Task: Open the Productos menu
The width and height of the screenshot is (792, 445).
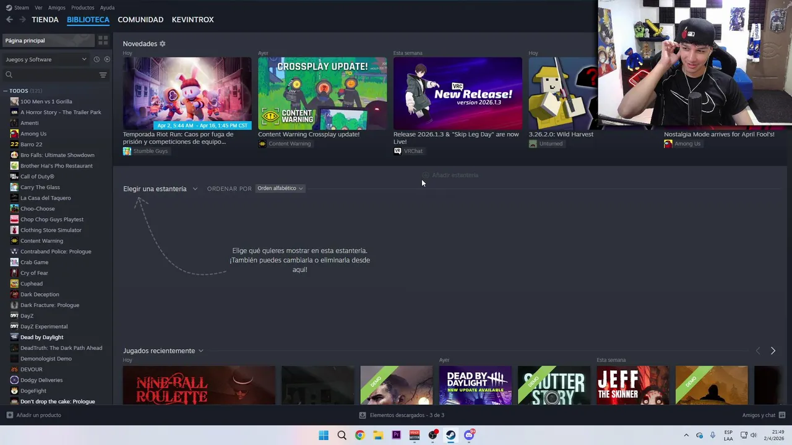Action: coord(83,7)
